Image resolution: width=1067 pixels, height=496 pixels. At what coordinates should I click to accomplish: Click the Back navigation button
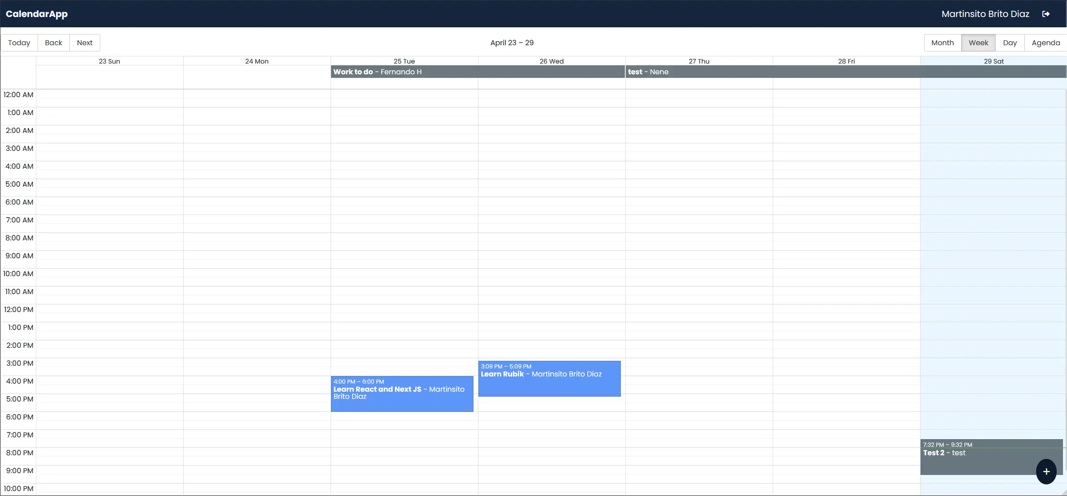coord(54,42)
